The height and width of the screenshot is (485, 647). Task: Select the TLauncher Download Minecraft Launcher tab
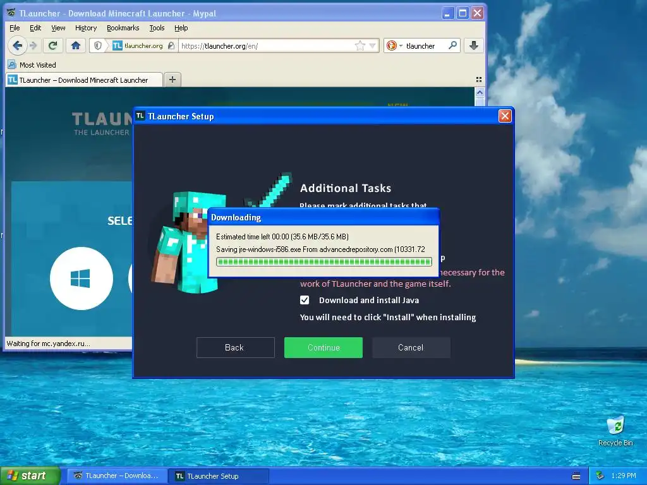tap(84, 80)
